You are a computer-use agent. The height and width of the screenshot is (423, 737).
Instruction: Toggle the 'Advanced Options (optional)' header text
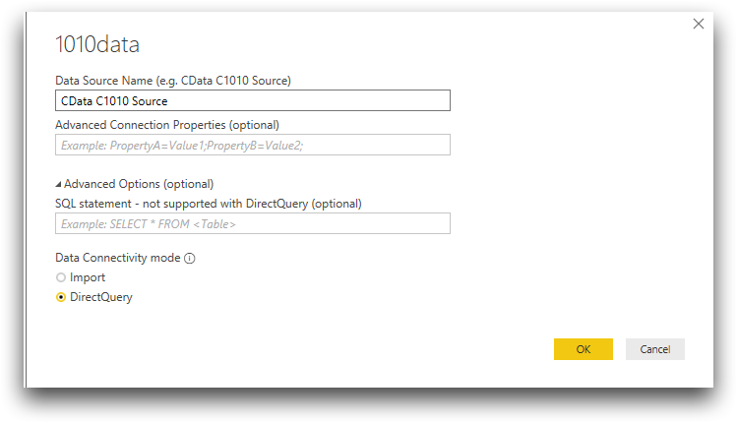139,184
